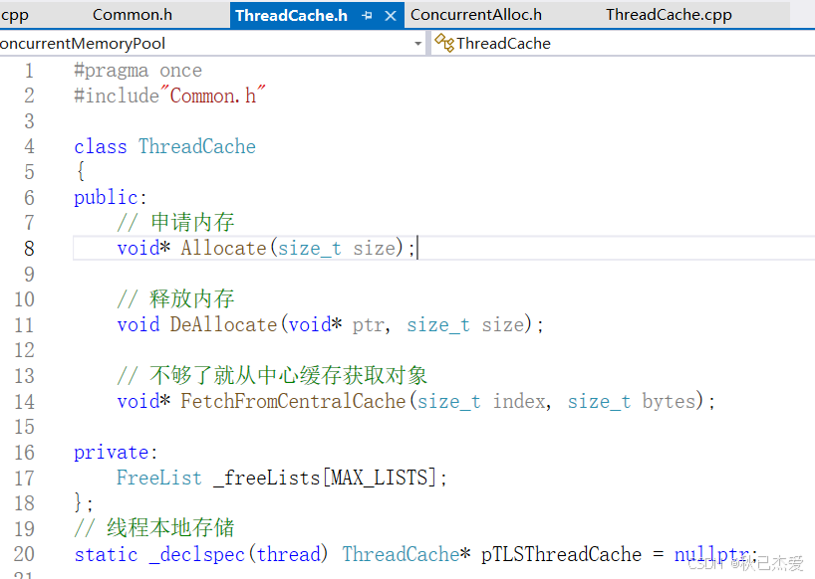The height and width of the screenshot is (579, 815).
Task: Close the ThreadCache.h tab
Action: [391, 16]
